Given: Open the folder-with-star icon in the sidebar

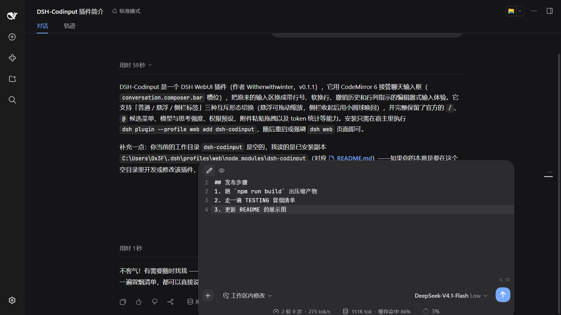Looking at the screenshot, I should pyautogui.click(x=12, y=79).
